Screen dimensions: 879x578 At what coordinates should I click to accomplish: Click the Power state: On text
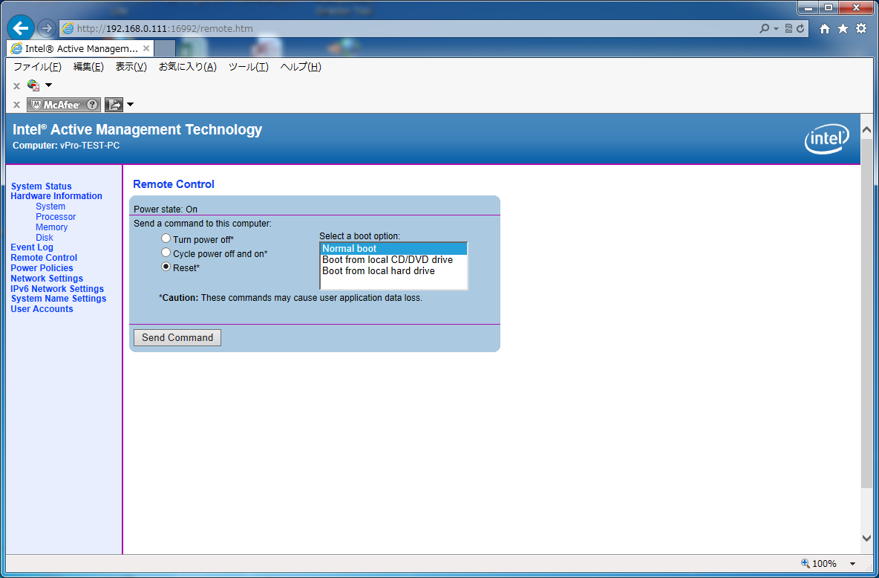(166, 210)
